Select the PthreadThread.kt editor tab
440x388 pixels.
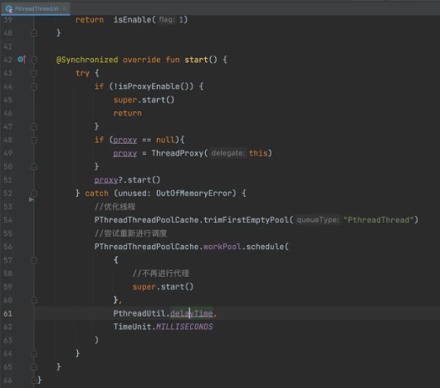(36, 8)
